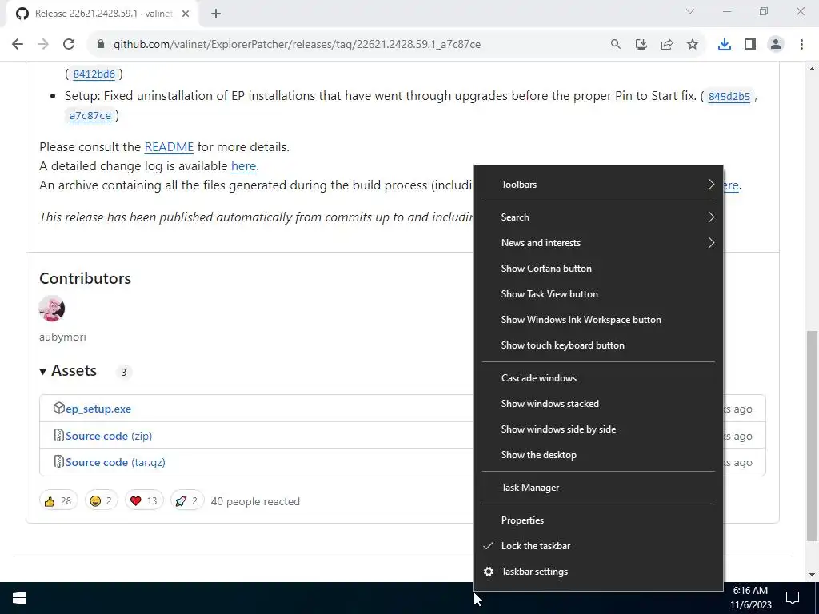
Task: Close the Release 22621 tab
Action: (186, 14)
